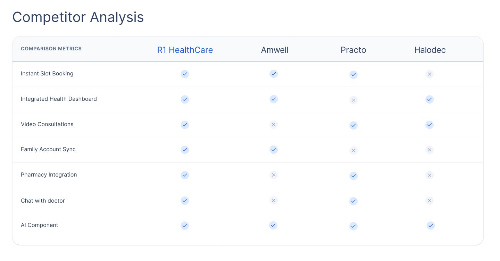Image resolution: width=500 pixels, height=261 pixels.
Task: Select the Halodec column header
Action: 430,50
